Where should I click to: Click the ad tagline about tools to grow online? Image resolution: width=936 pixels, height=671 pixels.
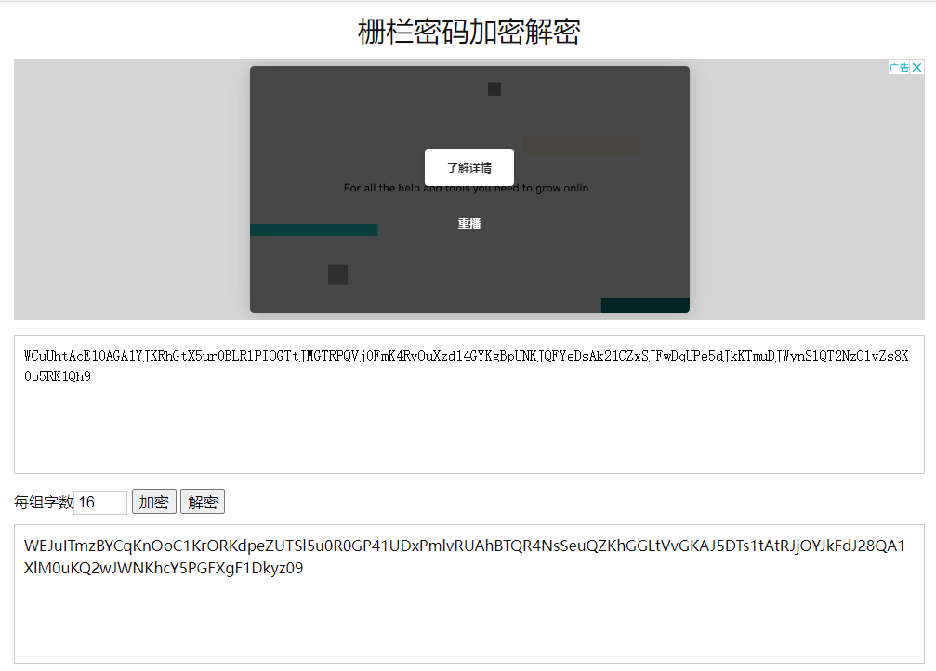pyautogui.click(x=468, y=187)
